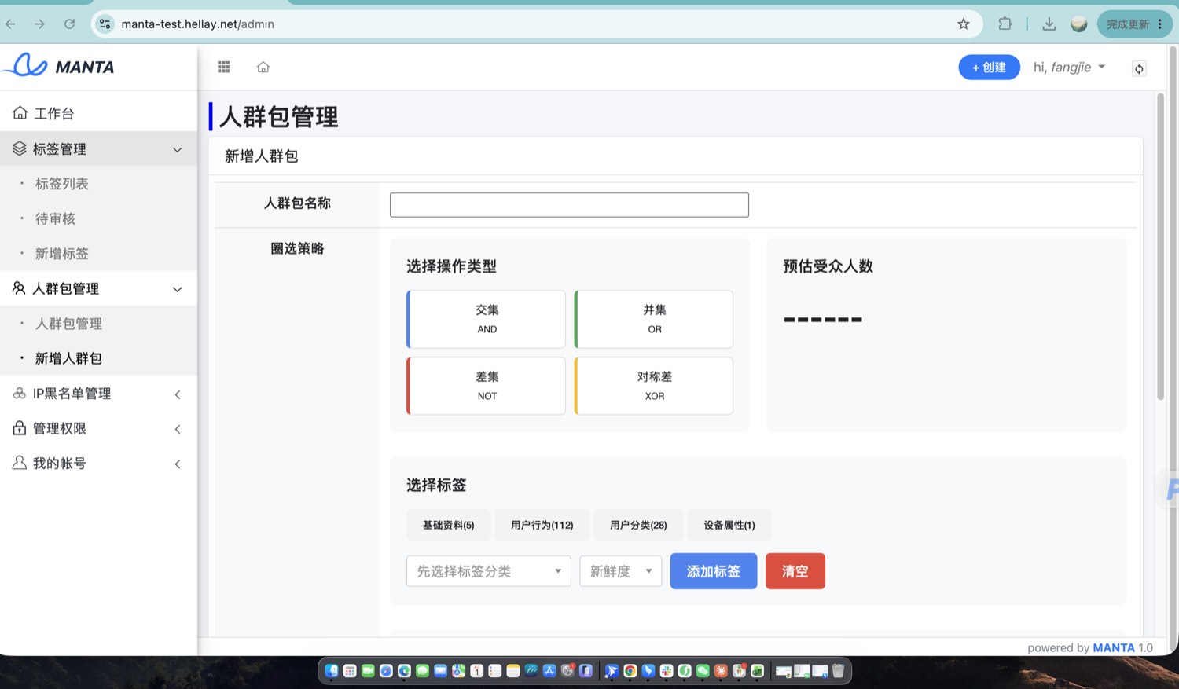Image resolution: width=1179 pixels, height=689 pixels.
Task: Reload the page in browser
Action: point(69,24)
